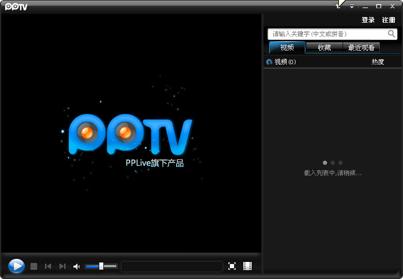This screenshot has height=279, width=403.
Task: Click the 登录 login link
Action: click(368, 20)
